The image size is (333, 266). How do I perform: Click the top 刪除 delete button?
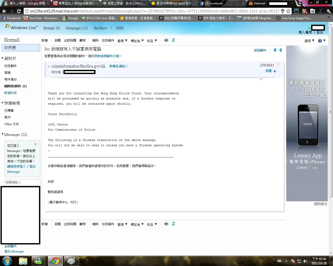[95, 41]
